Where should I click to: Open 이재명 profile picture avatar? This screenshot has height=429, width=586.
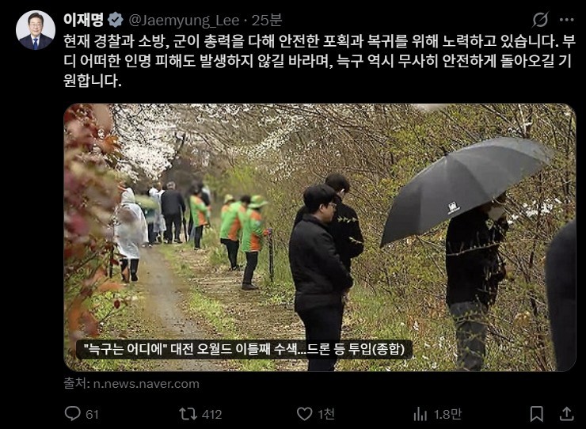pyautogui.click(x=36, y=30)
